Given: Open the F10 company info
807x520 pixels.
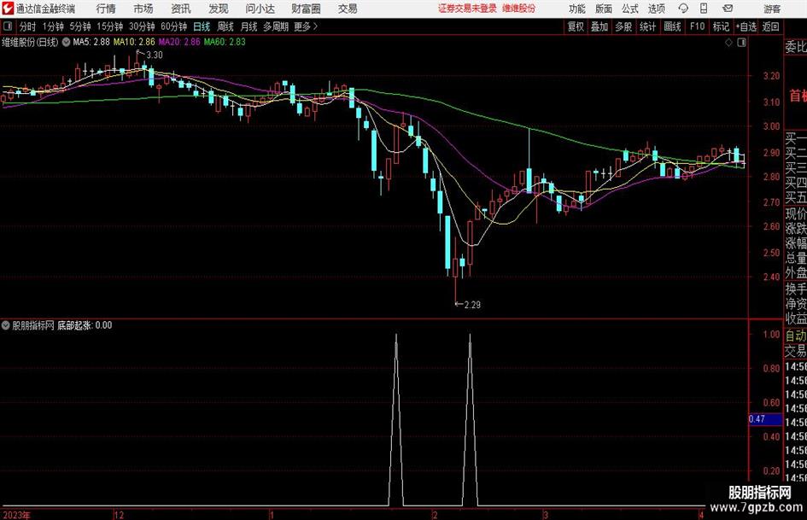Looking at the screenshot, I should 697,26.
